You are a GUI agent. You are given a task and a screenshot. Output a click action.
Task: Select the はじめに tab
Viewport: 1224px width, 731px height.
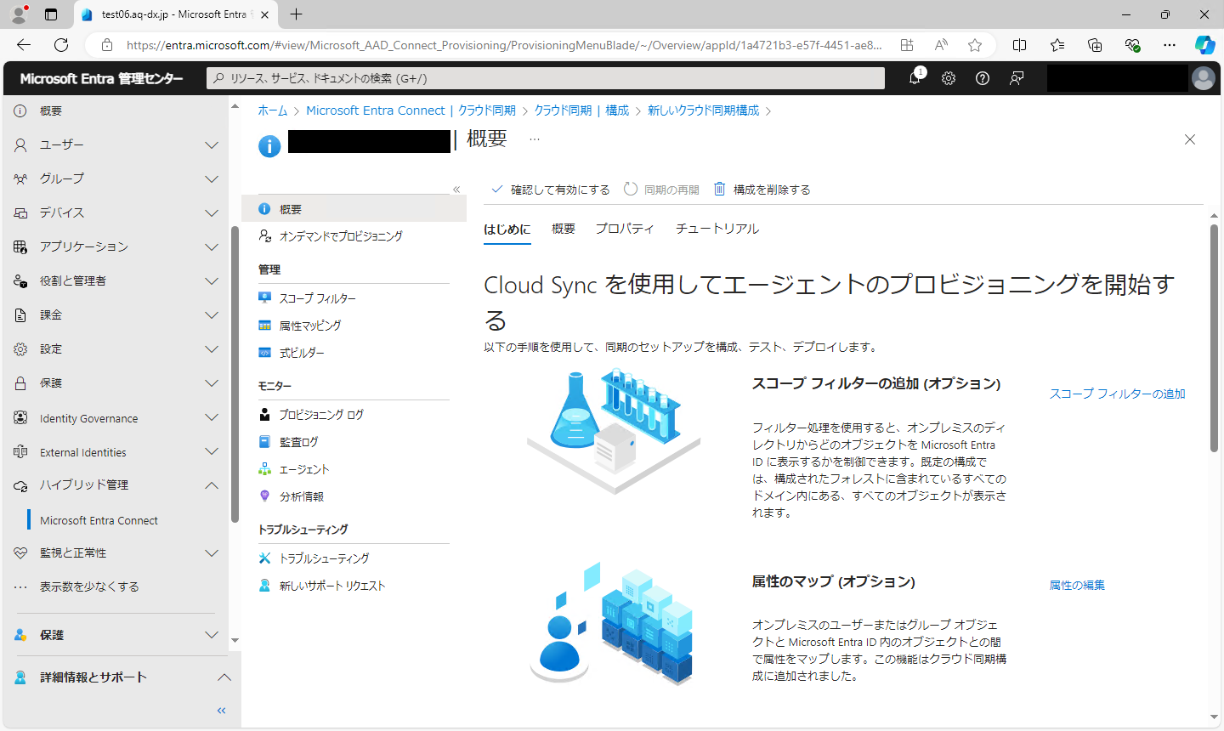pyautogui.click(x=507, y=229)
